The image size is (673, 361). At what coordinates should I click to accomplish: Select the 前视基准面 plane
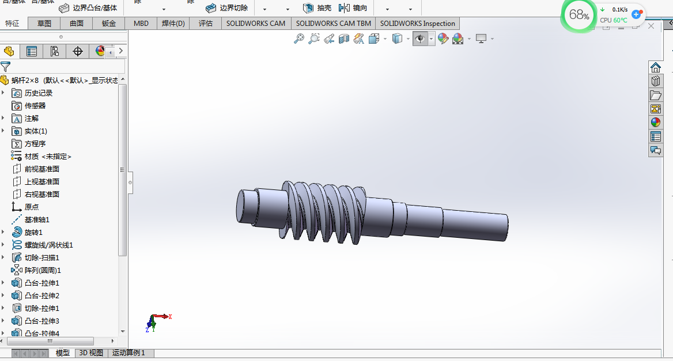[x=36, y=169]
